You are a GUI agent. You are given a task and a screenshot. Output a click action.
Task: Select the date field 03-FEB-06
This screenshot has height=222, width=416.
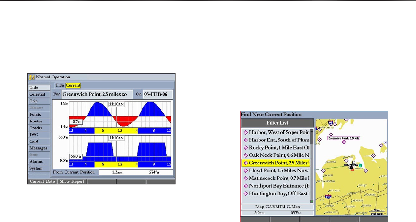click(x=157, y=94)
